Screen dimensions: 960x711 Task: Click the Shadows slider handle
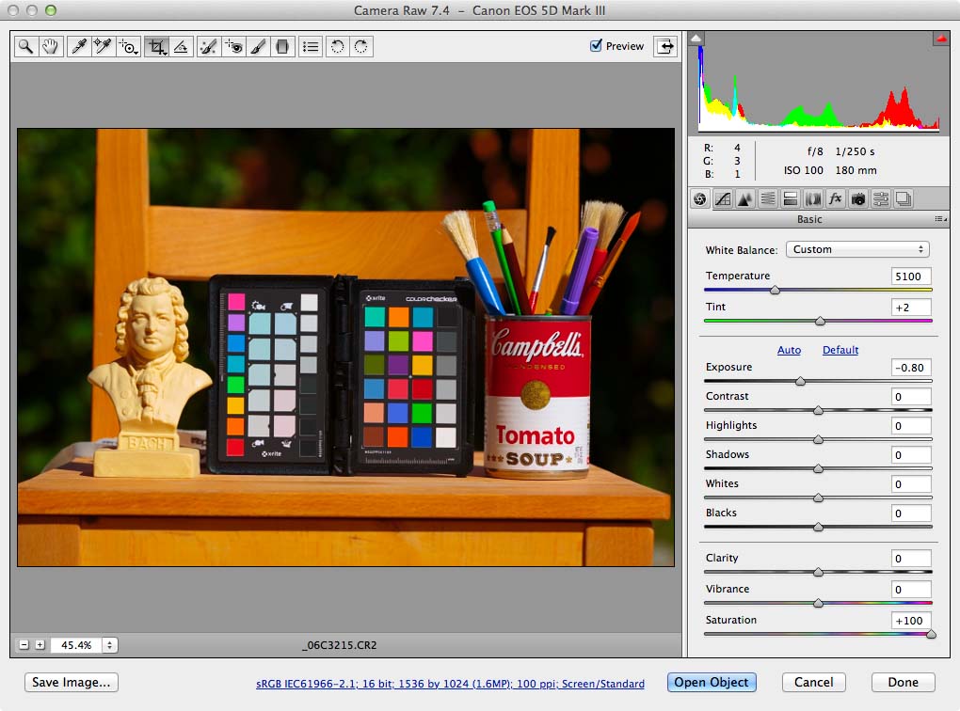click(x=819, y=468)
